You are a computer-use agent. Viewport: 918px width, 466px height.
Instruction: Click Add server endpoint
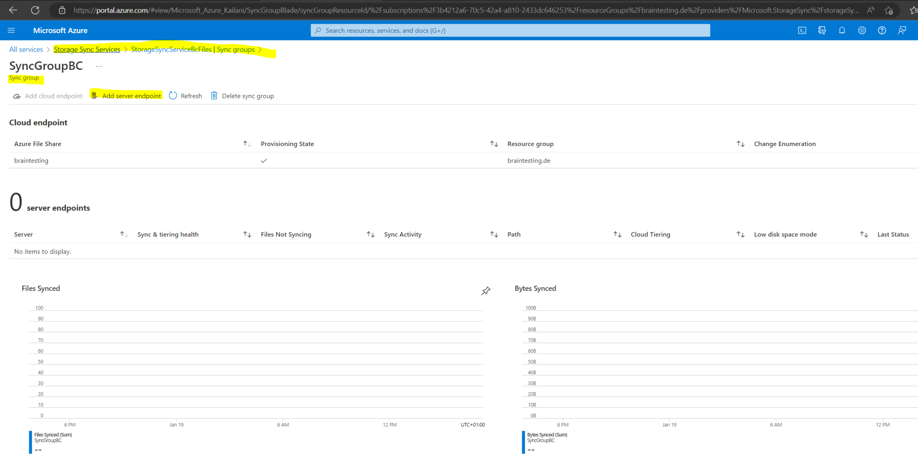[x=132, y=95]
